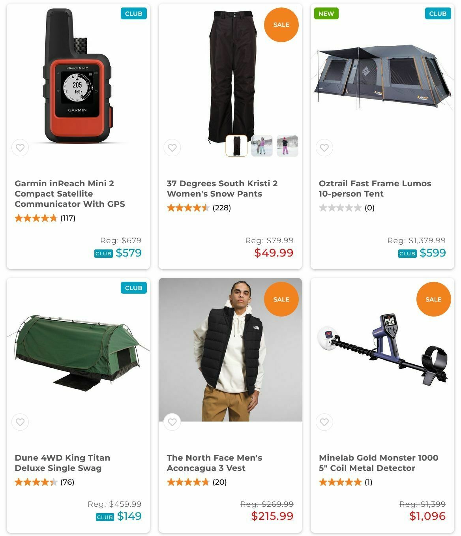
Task: Click the NEW badge on Oztrail tent
Action: (326, 13)
